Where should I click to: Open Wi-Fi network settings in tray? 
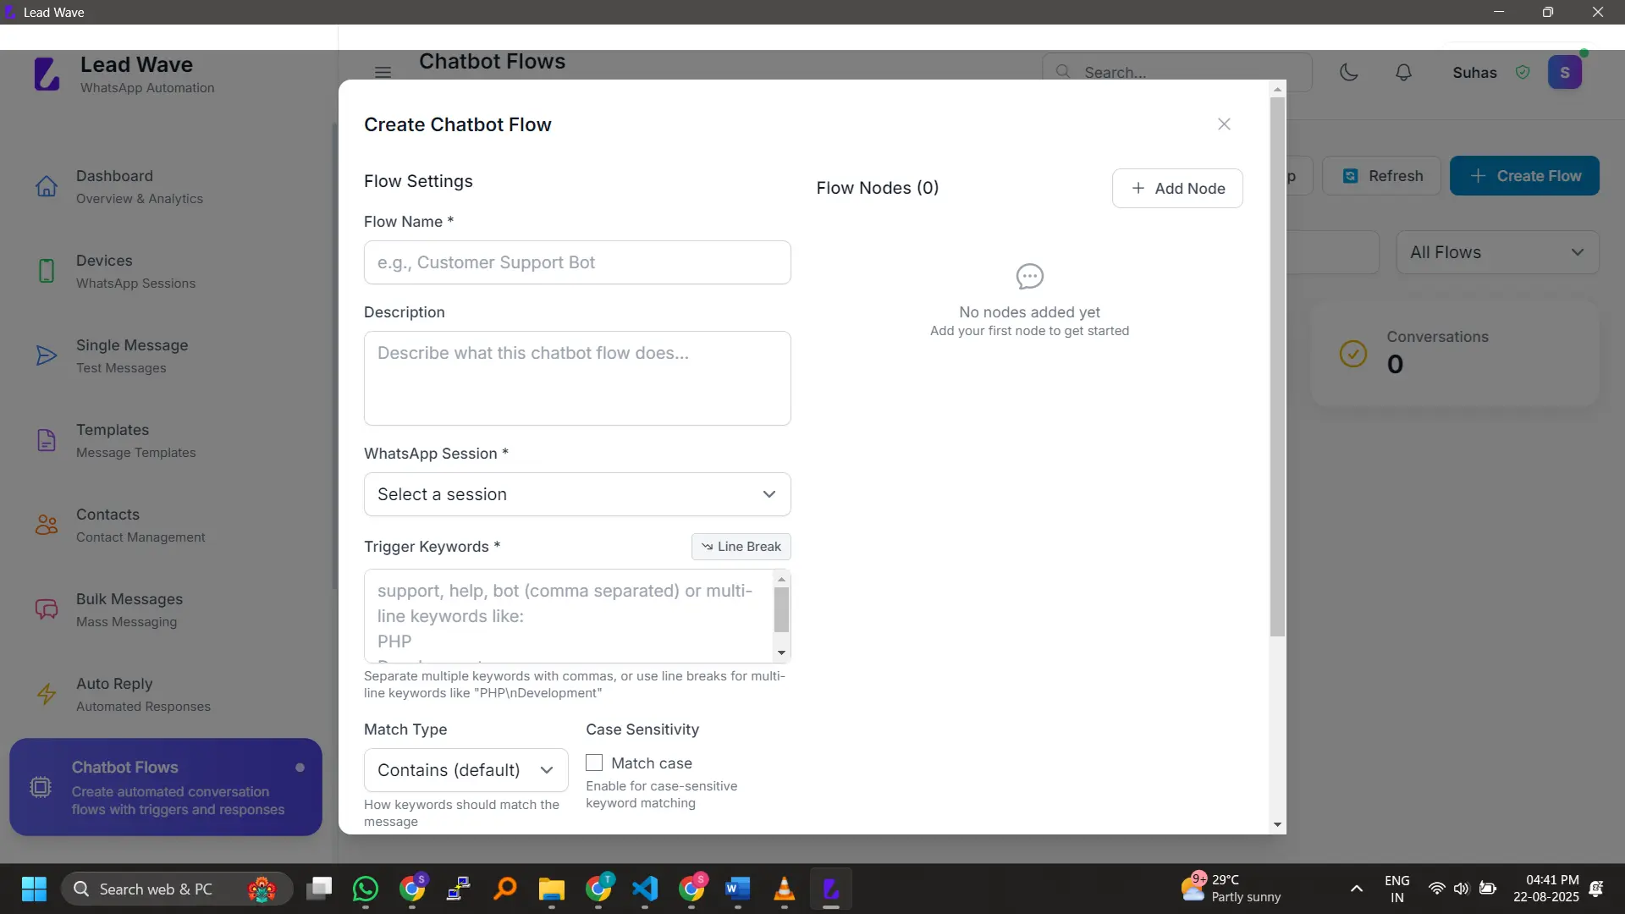tap(1436, 889)
